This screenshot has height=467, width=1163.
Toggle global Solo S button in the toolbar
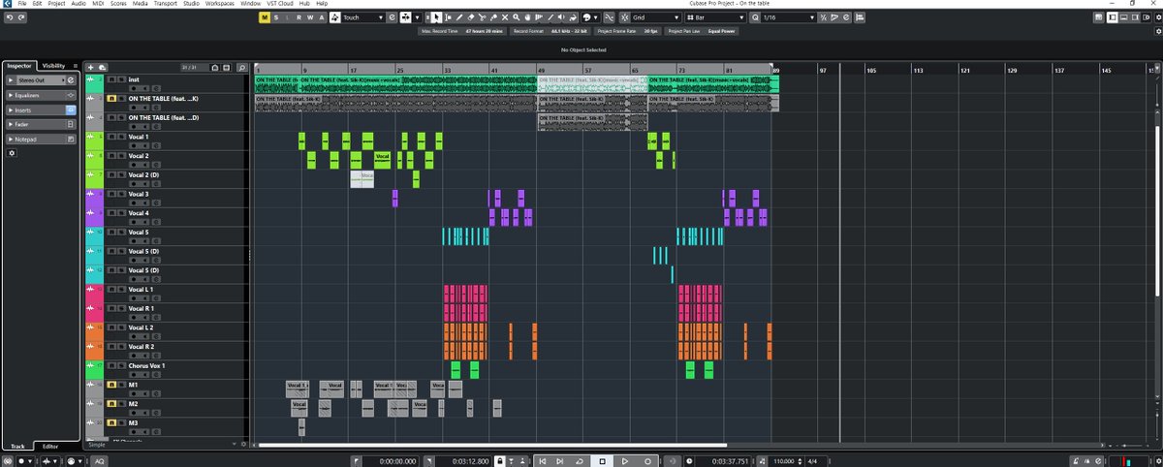coord(276,17)
